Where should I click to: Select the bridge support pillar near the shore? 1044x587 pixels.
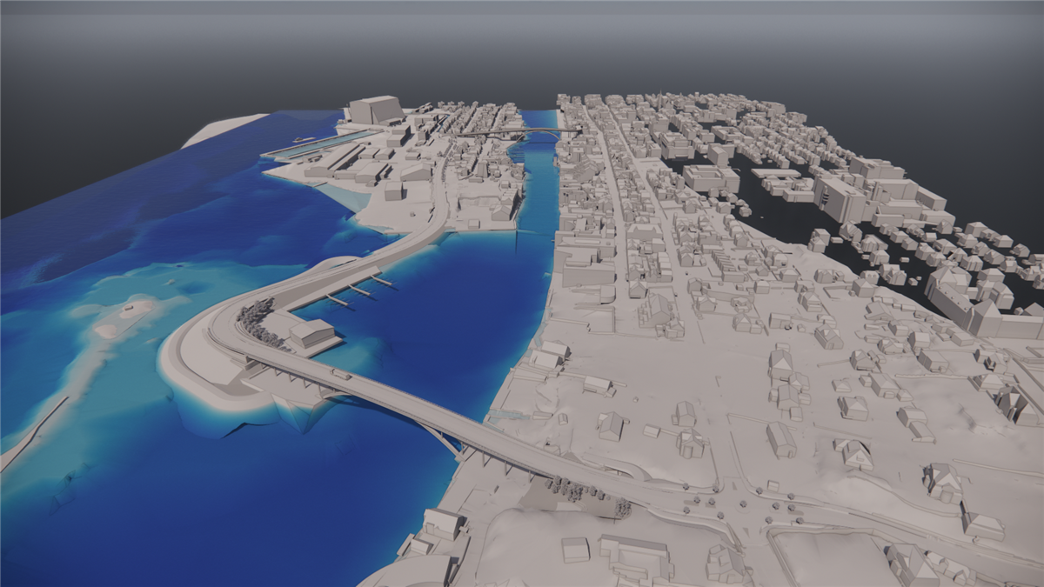pos(453,447)
